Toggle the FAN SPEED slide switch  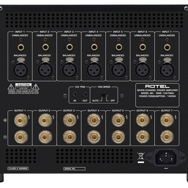click(104, 96)
